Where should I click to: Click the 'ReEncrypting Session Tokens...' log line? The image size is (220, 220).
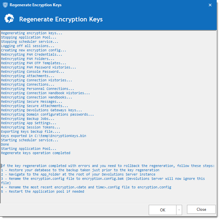31,127
